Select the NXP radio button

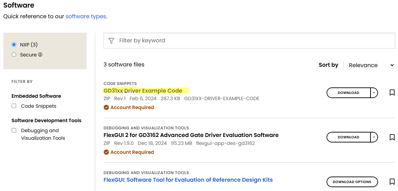[x=14, y=45]
